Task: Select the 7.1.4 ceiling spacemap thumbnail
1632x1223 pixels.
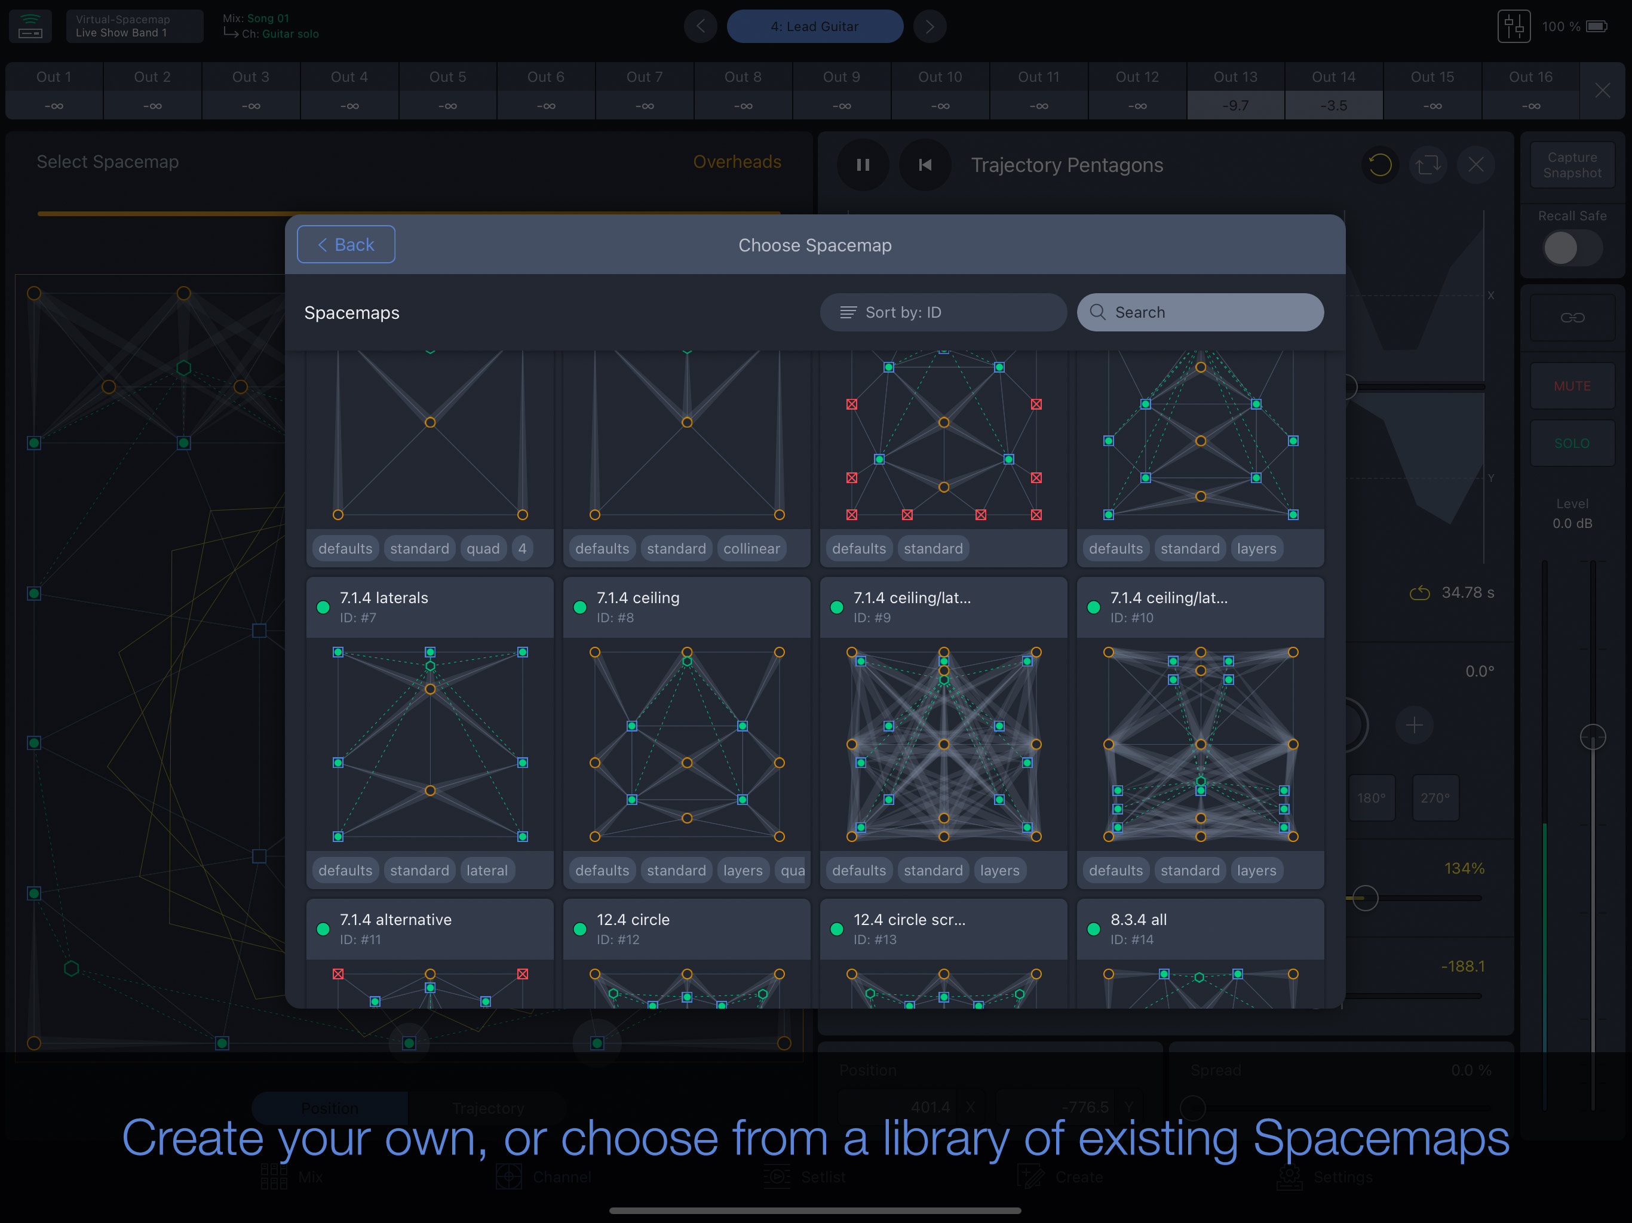Action: (687, 743)
